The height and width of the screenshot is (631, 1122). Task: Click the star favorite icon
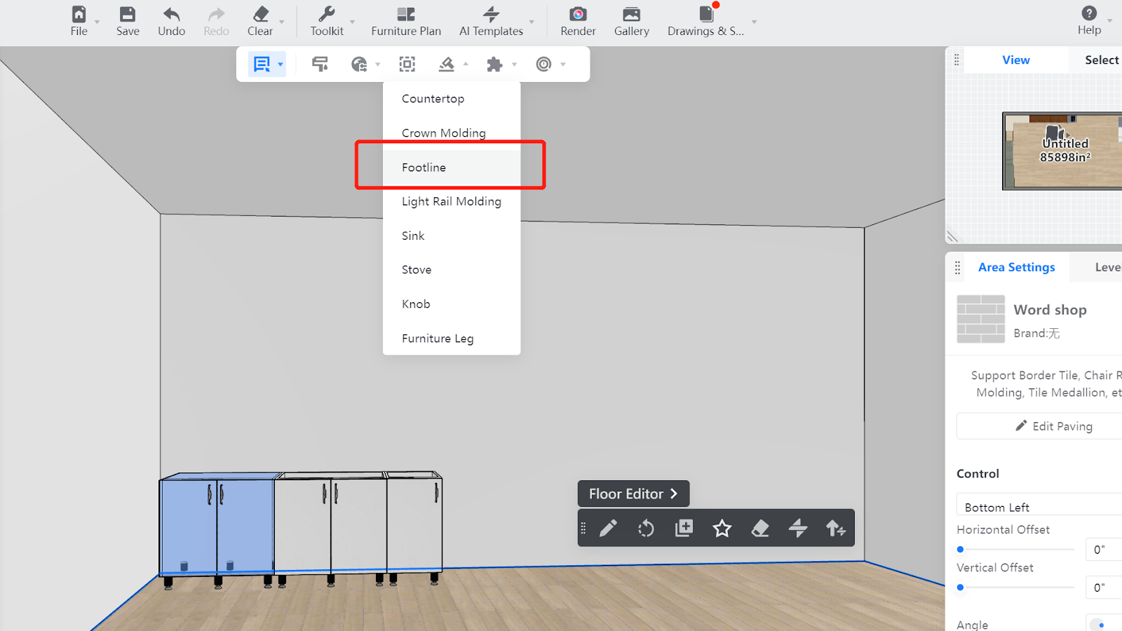pos(722,528)
